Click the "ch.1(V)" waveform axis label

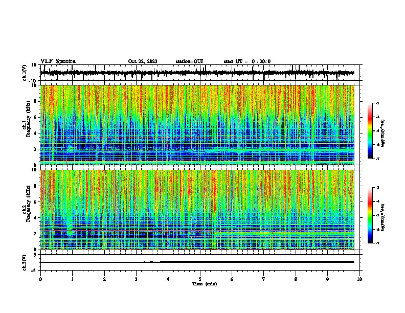click(x=25, y=73)
